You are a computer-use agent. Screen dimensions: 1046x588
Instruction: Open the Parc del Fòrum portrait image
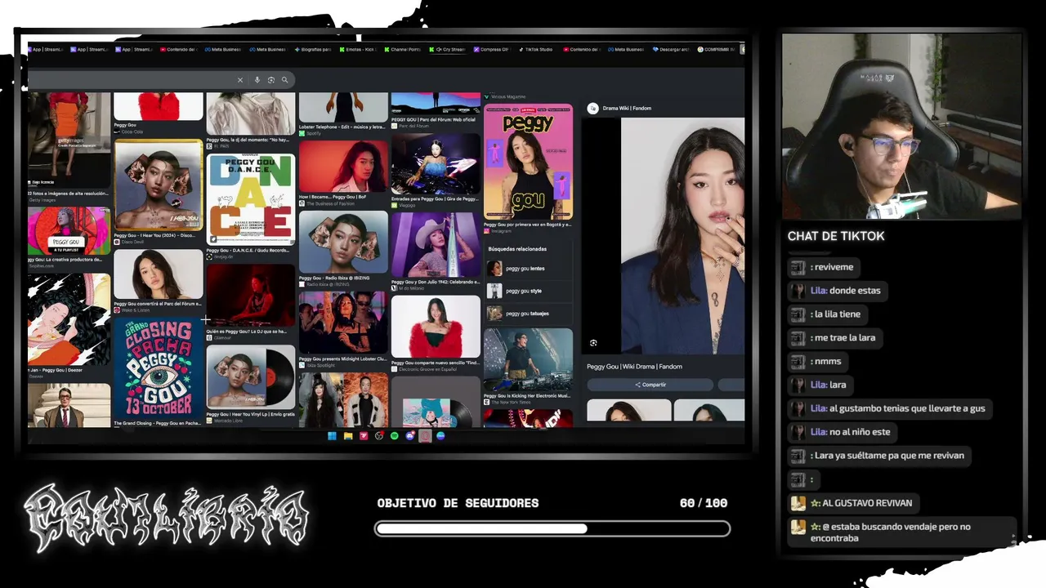click(158, 274)
